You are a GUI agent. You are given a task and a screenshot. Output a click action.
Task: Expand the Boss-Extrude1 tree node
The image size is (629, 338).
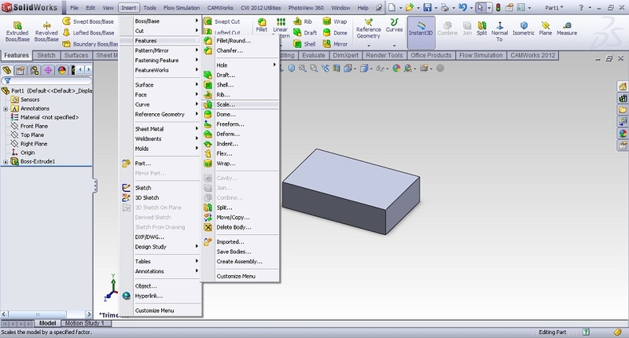pos(6,162)
